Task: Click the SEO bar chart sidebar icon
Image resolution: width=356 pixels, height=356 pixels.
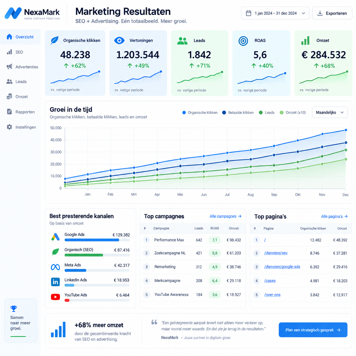Action: click(9, 52)
